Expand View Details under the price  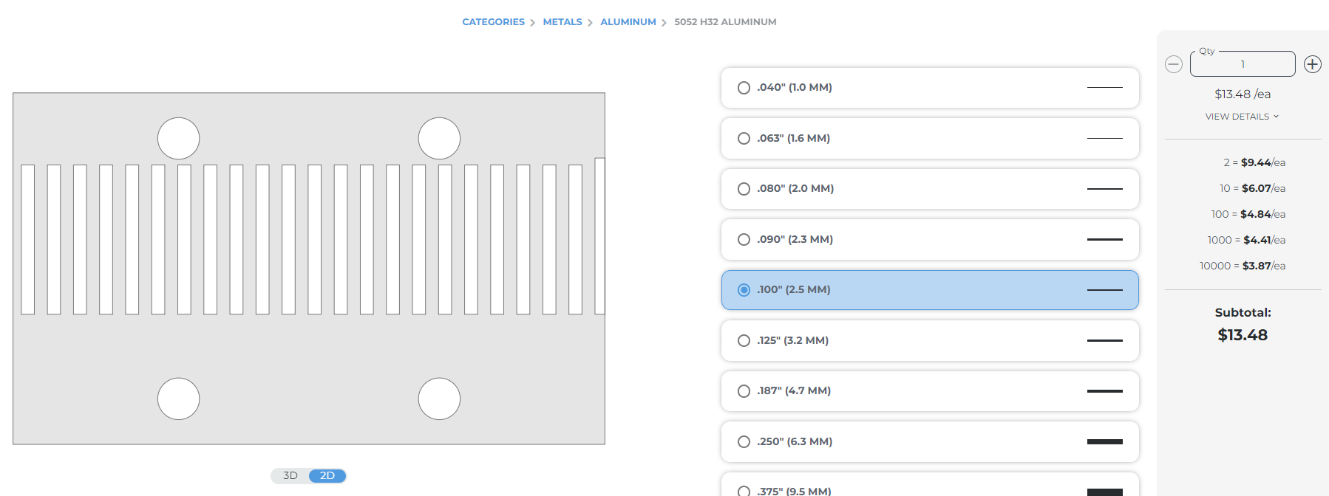(1242, 117)
